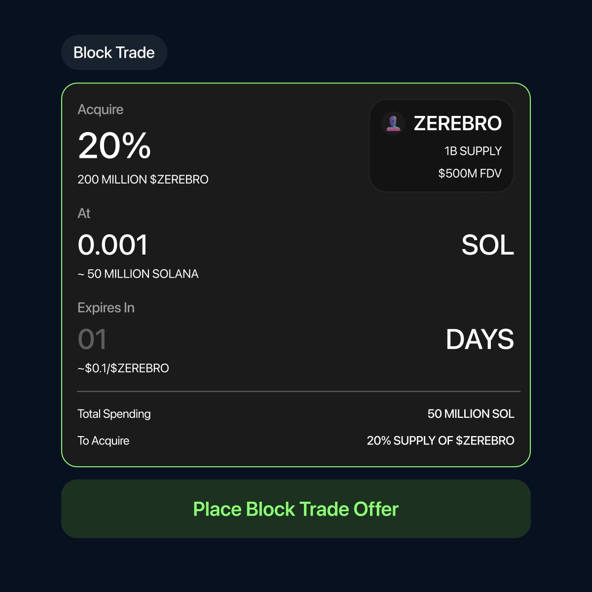Set the 01 expiry days field
Viewport: 592px width, 592px height.
[x=92, y=339]
